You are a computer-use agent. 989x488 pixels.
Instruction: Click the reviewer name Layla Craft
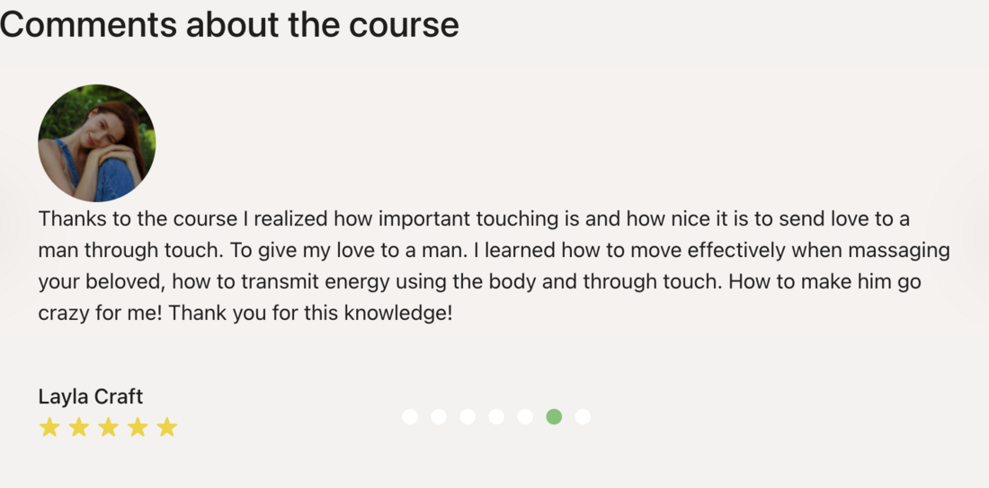[91, 396]
